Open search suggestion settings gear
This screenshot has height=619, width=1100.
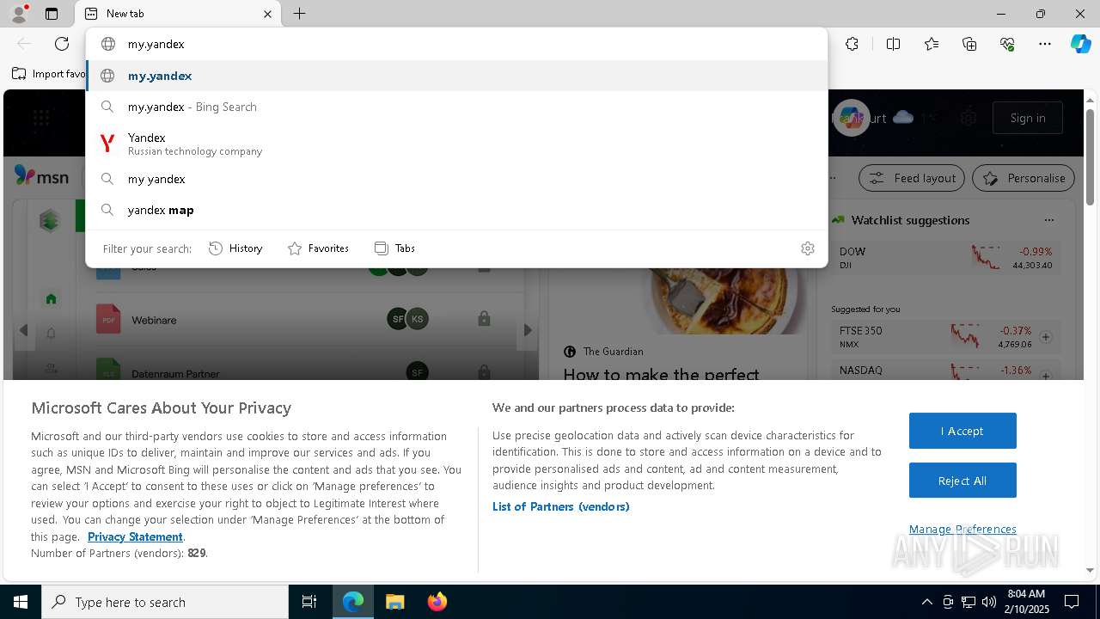(x=807, y=248)
